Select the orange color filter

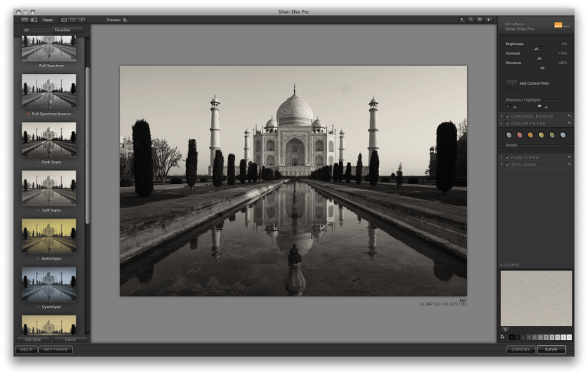point(531,135)
